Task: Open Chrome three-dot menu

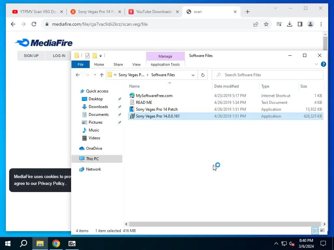Action: (x=321, y=24)
